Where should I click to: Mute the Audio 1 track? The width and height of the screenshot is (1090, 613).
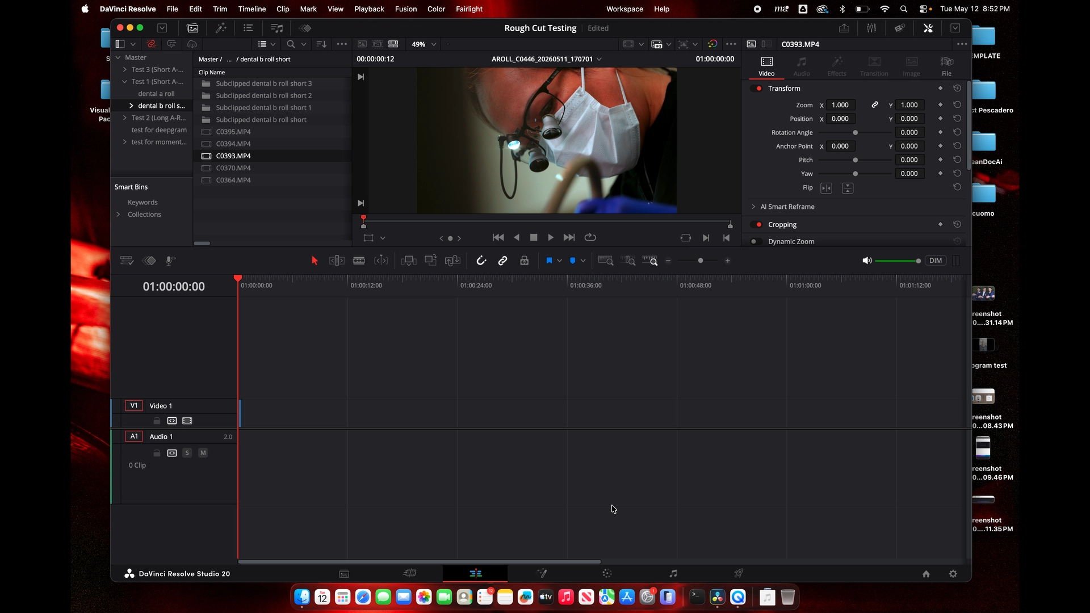(203, 453)
